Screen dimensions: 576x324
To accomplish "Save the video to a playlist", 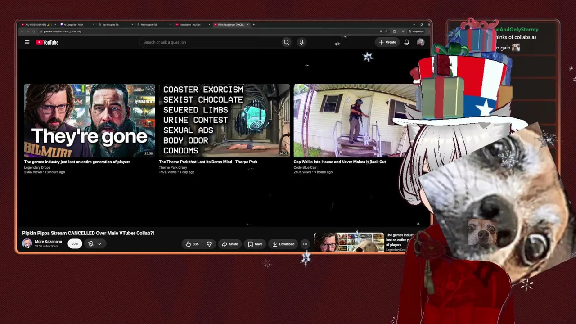I will coord(255,244).
